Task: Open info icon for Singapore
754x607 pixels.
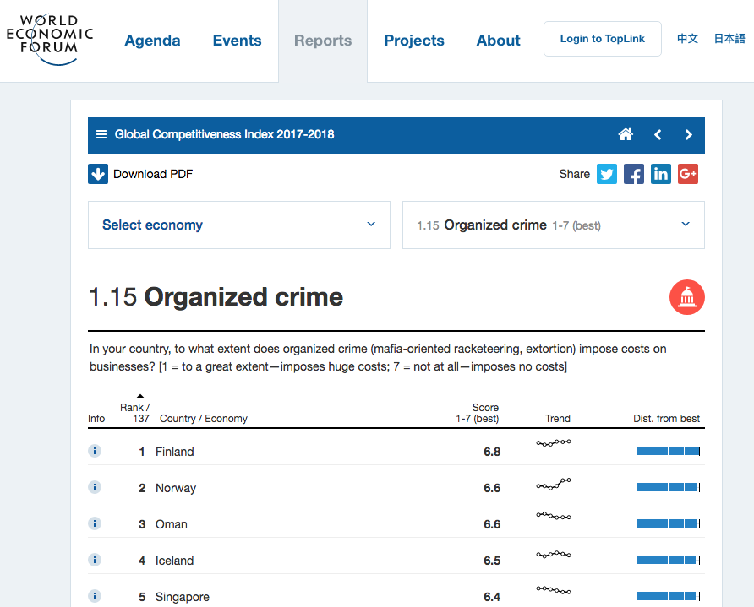Action: (95, 596)
